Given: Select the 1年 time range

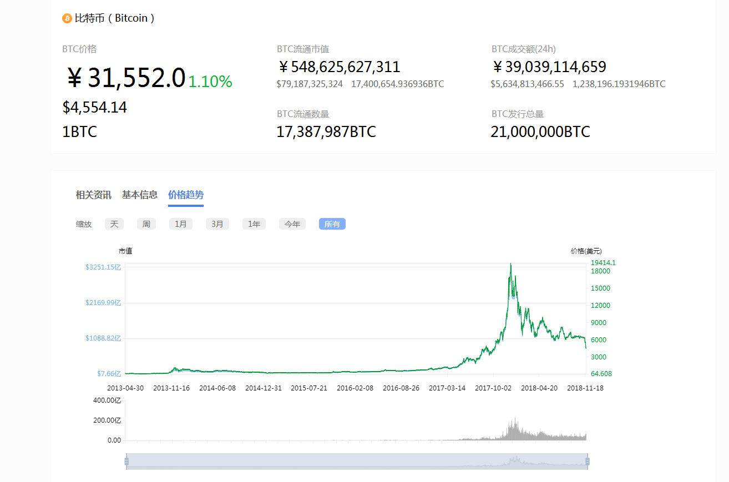Looking at the screenshot, I should pos(254,224).
